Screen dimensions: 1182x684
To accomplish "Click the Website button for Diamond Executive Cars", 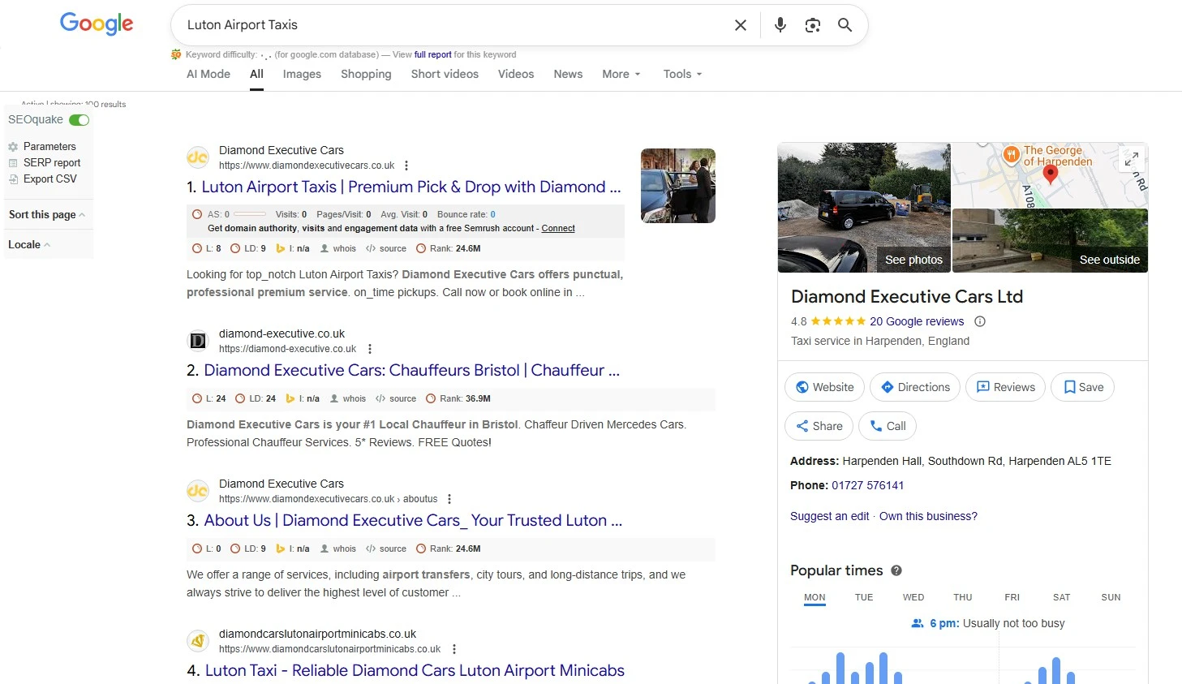I will coord(824,387).
